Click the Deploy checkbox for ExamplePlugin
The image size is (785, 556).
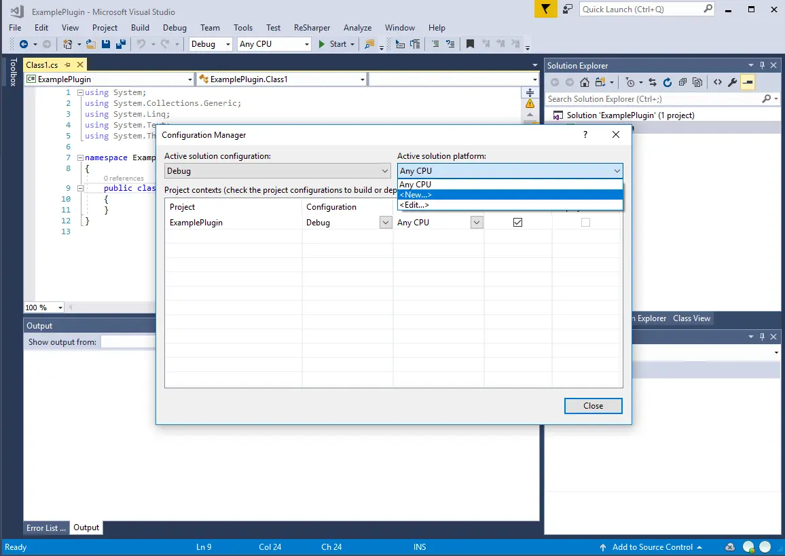[x=585, y=222]
